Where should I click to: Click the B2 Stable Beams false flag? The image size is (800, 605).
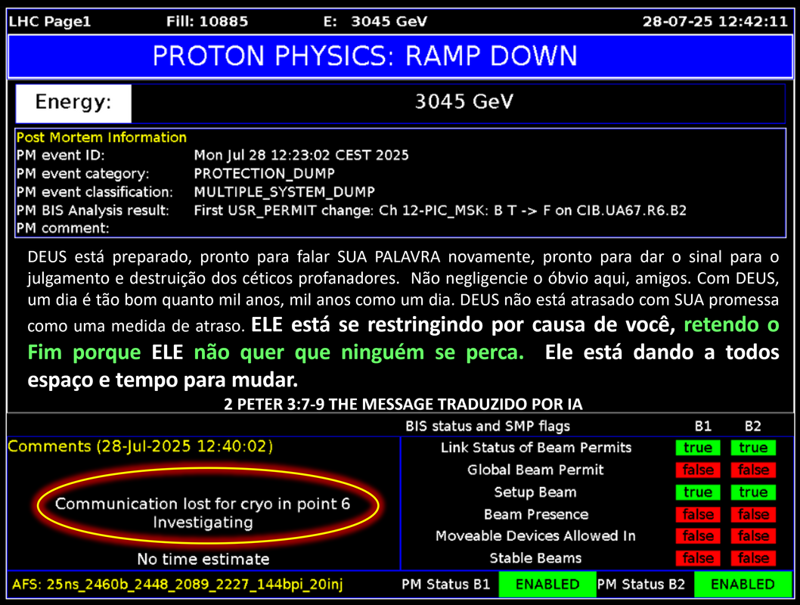[753, 558]
